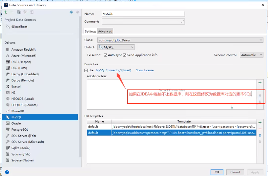
Task: Click the import icon in left toolbar
Action: tap(32, 12)
